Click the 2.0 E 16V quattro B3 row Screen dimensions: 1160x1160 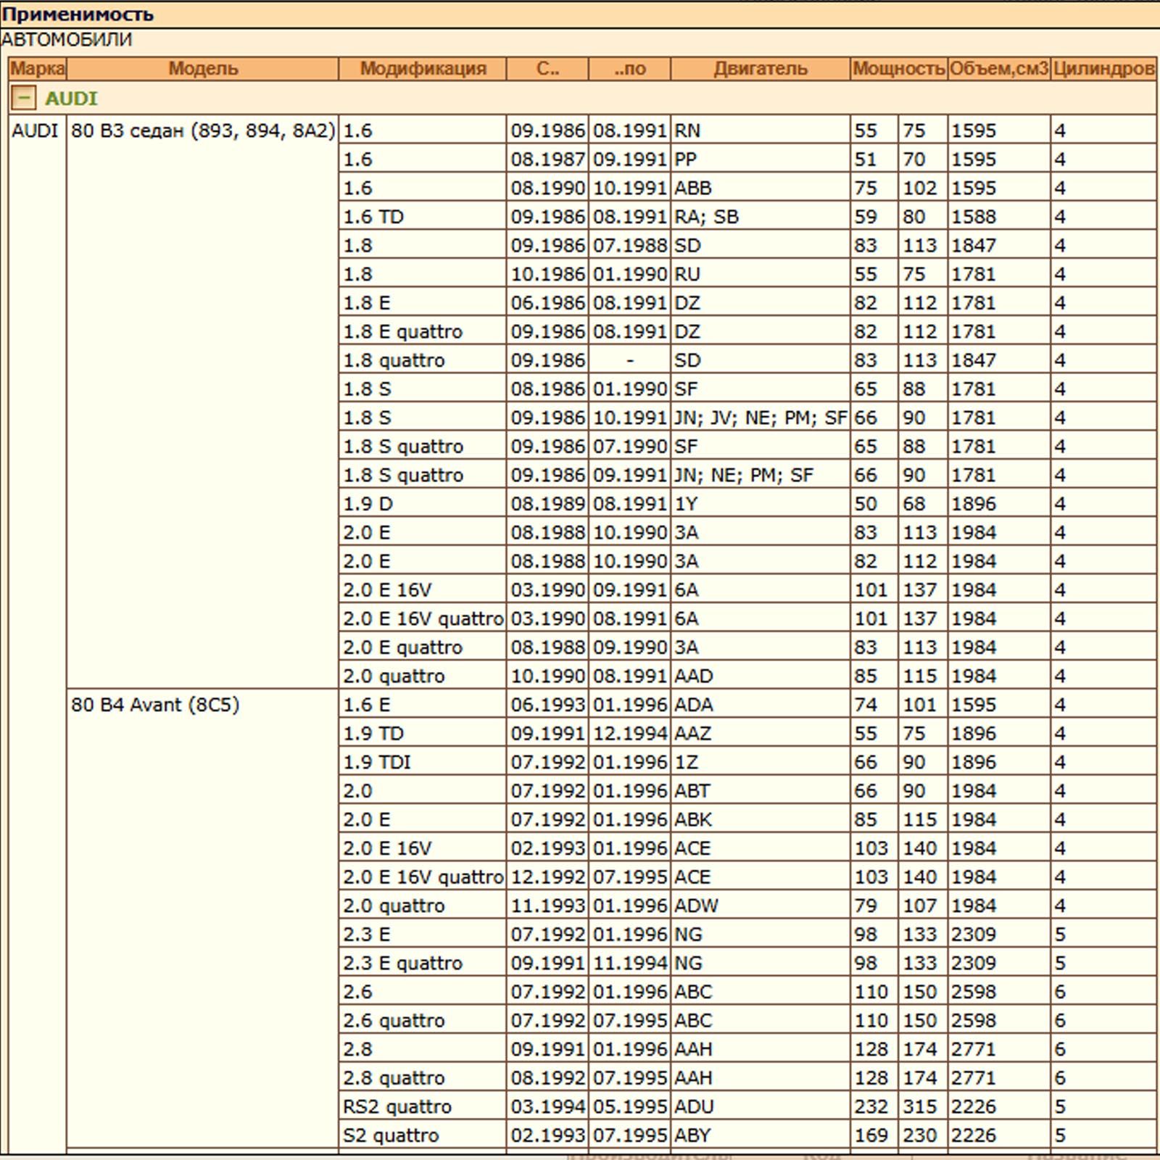(x=422, y=618)
